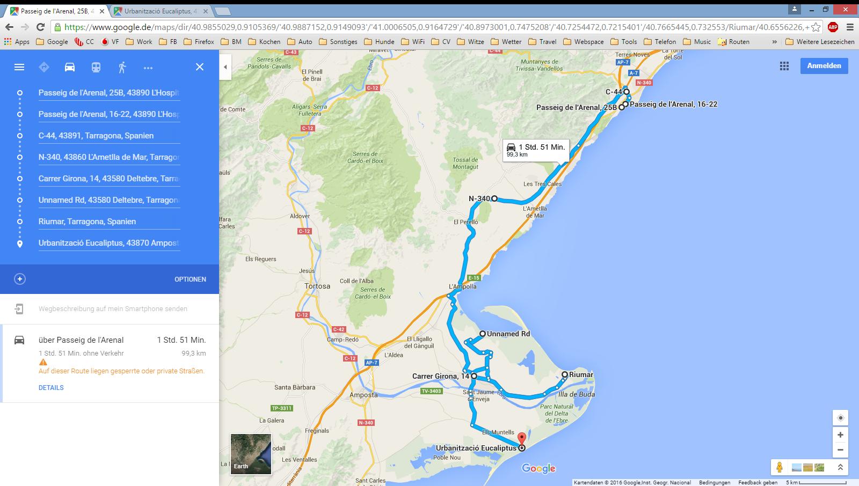
Task: Switch to Urbanització Eucaliptus browser tab
Action: coord(160,11)
